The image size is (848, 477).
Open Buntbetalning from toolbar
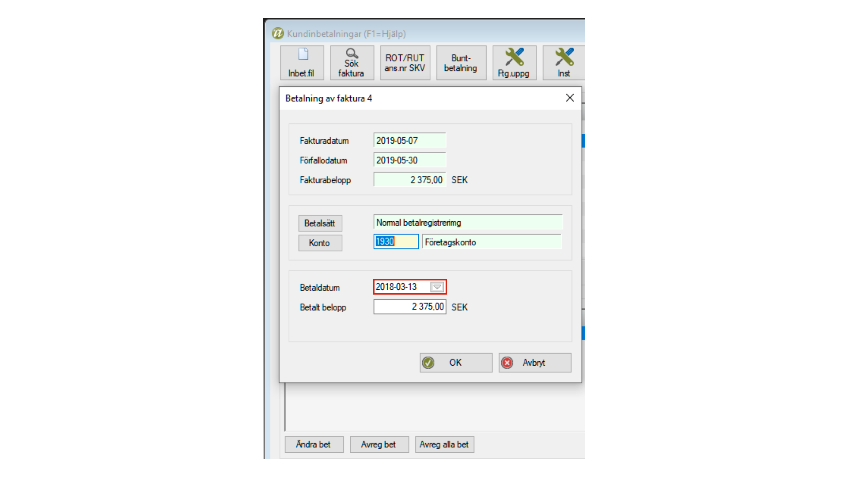pyautogui.click(x=461, y=63)
